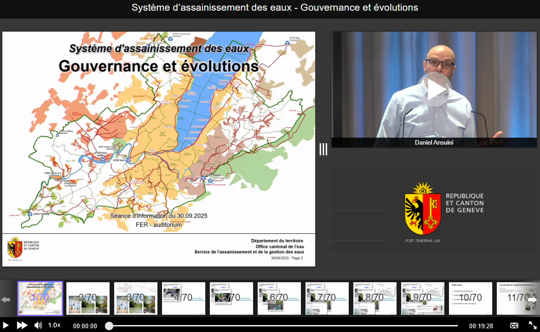This screenshot has width=540, height=332.
Task: Select slide thumbnail 1/70
Action: (40, 298)
